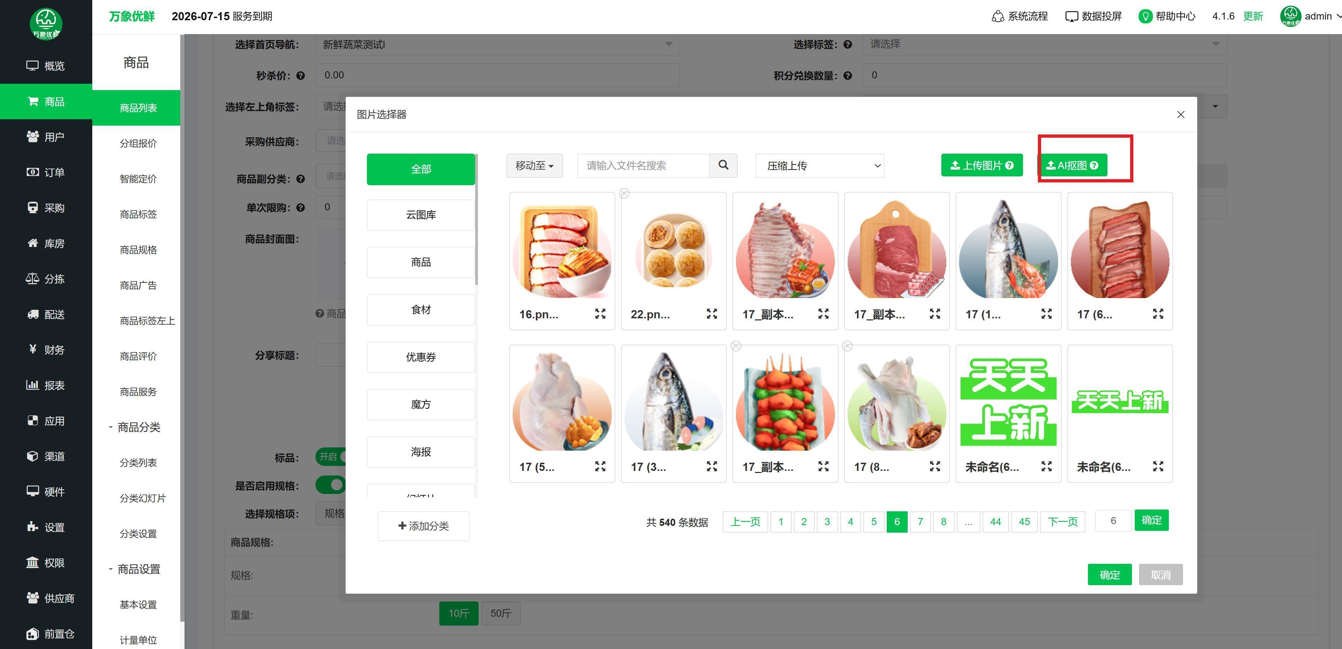Close the 图片选择器 dialog
Screen dimensions: 1342x649
[x=1181, y=115]
